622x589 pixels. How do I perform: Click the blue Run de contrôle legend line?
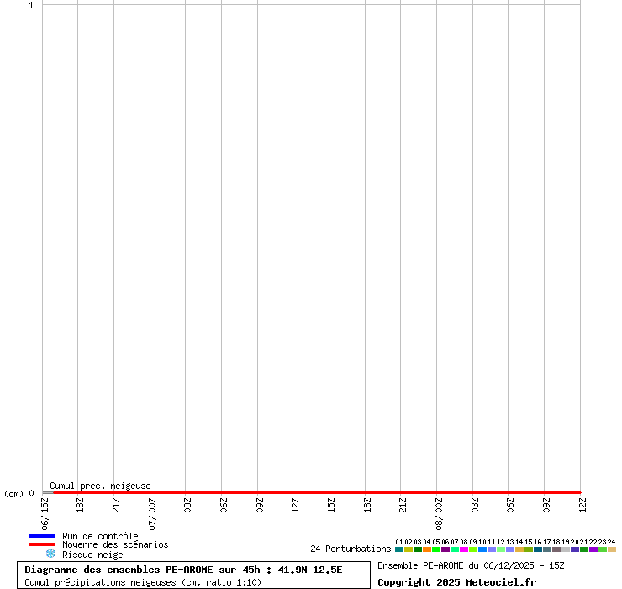tap(42, 536)
